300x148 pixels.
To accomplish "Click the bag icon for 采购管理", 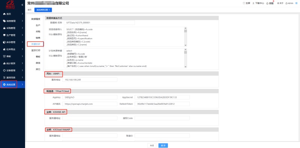I will [x=4, y=28].
